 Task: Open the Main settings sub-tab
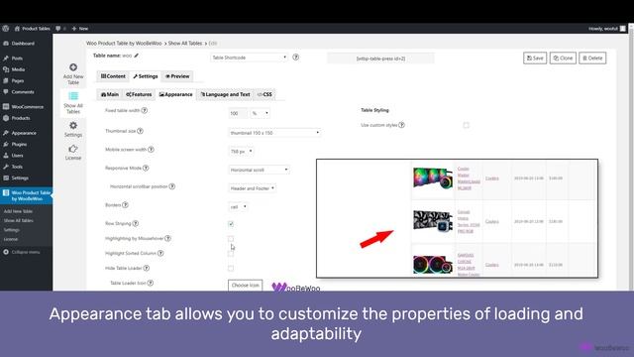[110, 94]
